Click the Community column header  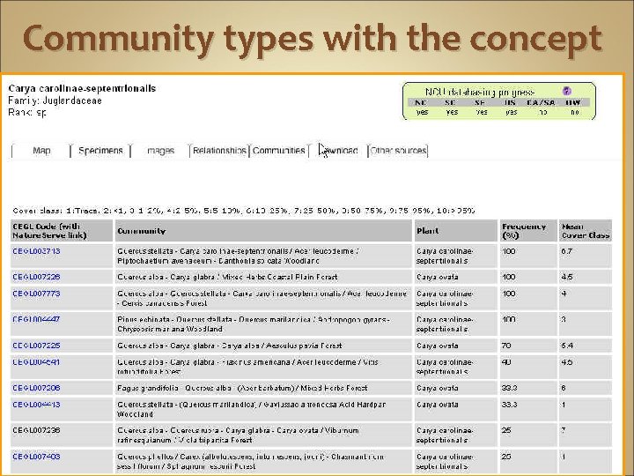click(263, 231)
